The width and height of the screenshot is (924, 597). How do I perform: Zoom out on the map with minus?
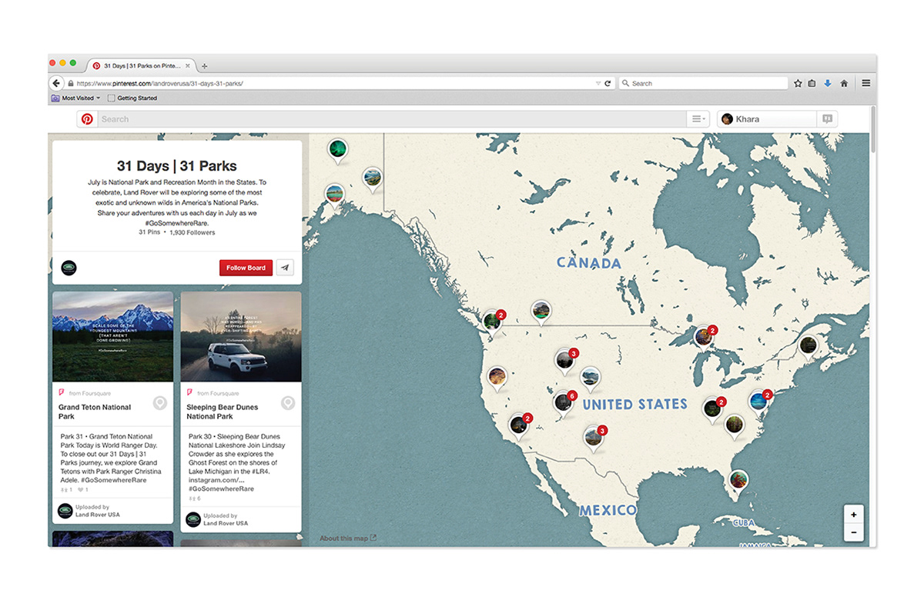pyautogui.click(x=853, y=532)
